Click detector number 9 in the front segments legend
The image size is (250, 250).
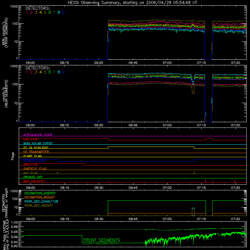point(63,12)
